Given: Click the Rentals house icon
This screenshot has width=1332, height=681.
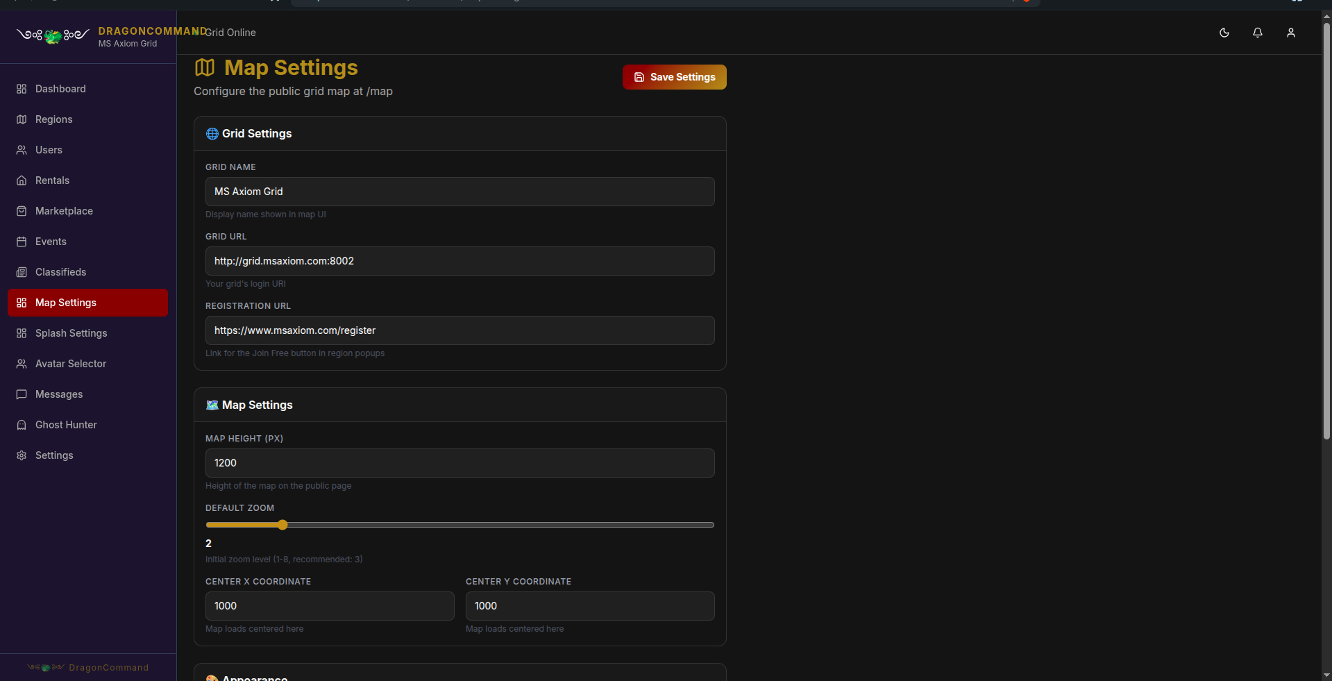Looking at the screenshot, I should (22, 180).
